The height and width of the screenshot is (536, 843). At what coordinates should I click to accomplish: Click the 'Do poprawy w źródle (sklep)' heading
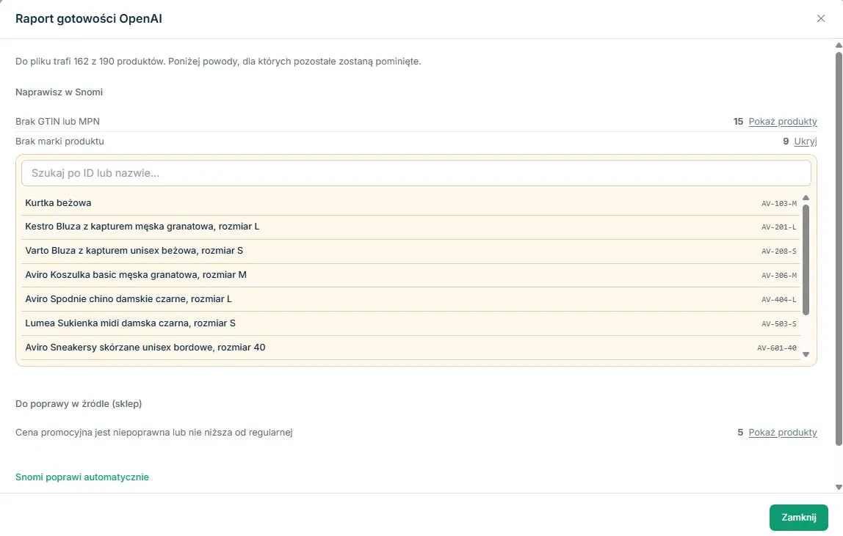click(79, 403)
